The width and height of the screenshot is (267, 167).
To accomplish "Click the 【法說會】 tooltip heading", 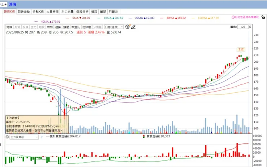I will tap(13, 118).
